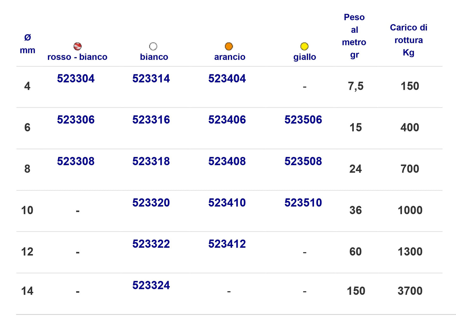Image resolution: width=456 pixels, height=324 pixels.
Task: Open yellow rope code 523506
Action: 303,120
